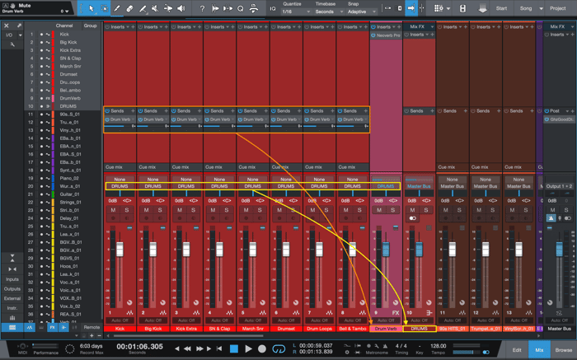Viewport: 577px width, 360px height.
Task: Open the Song page dropdown arrow
Action: click(x=541, y=8)
